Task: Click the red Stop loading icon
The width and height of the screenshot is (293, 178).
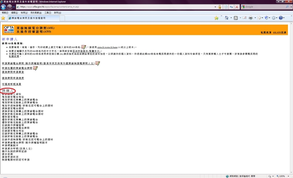Action: pyautogui.click(x=236, y=7)
